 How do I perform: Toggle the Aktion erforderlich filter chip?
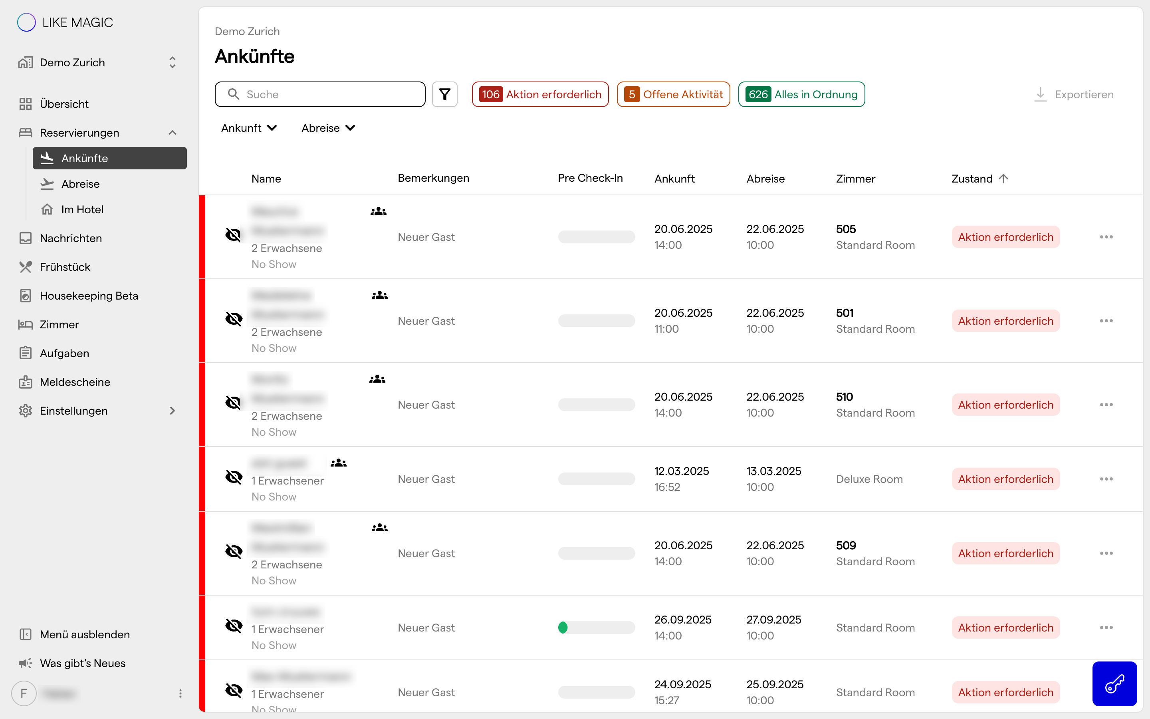tap(540, 94)
